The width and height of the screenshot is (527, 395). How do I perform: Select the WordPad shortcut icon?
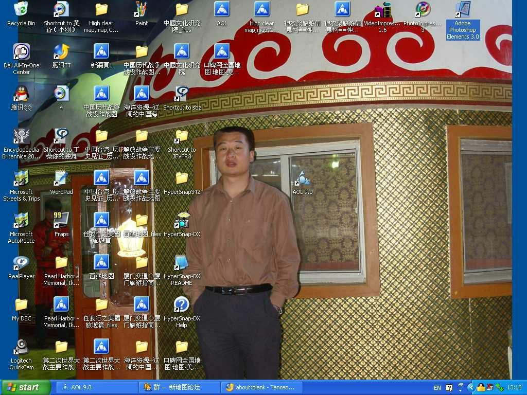[x=61, y=178]
